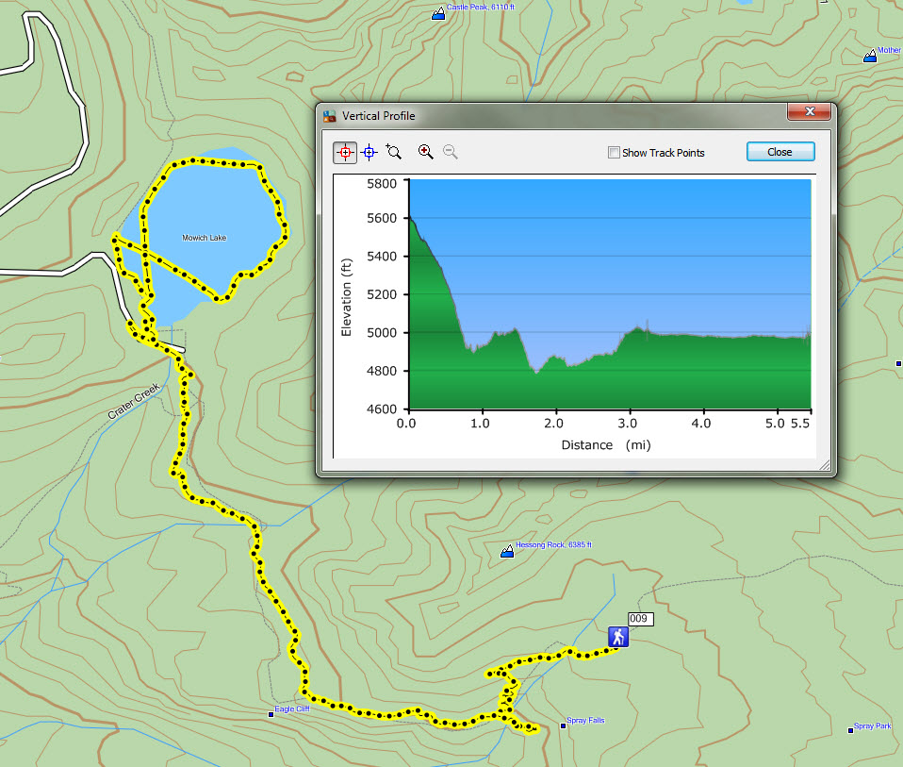
Task: Select the hiker waypoint icon on map
Action: click(x=617, y=638)
